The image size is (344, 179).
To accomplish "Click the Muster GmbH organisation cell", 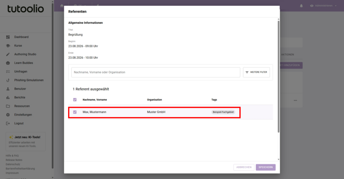I will pyautogui.click(x=156, y=112).
